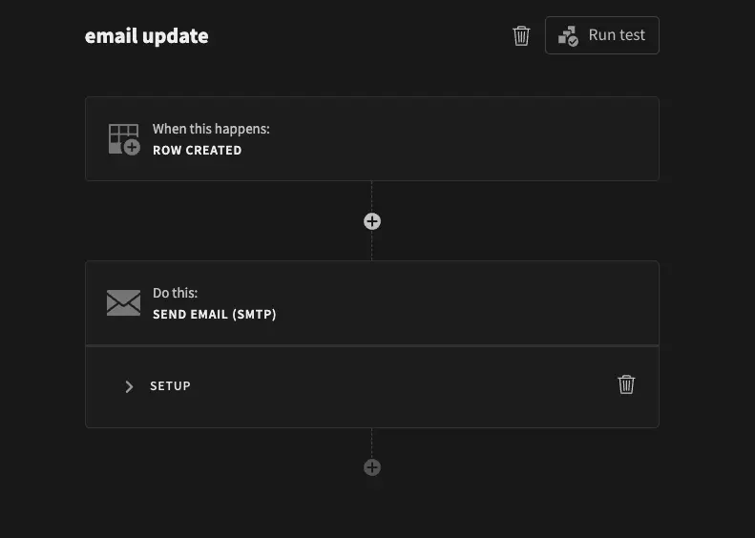The image size is (755, 538).
Task: Click the empty area of SETUP row
Action: [x=401, y=386]
